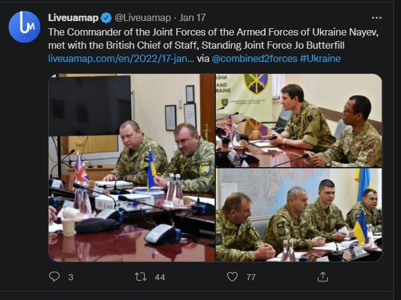Click the like count 77

[x=251, y=277]
